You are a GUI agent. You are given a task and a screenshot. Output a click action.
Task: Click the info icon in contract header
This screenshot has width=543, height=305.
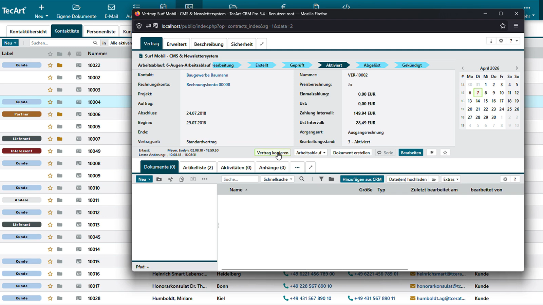point(491,41)
